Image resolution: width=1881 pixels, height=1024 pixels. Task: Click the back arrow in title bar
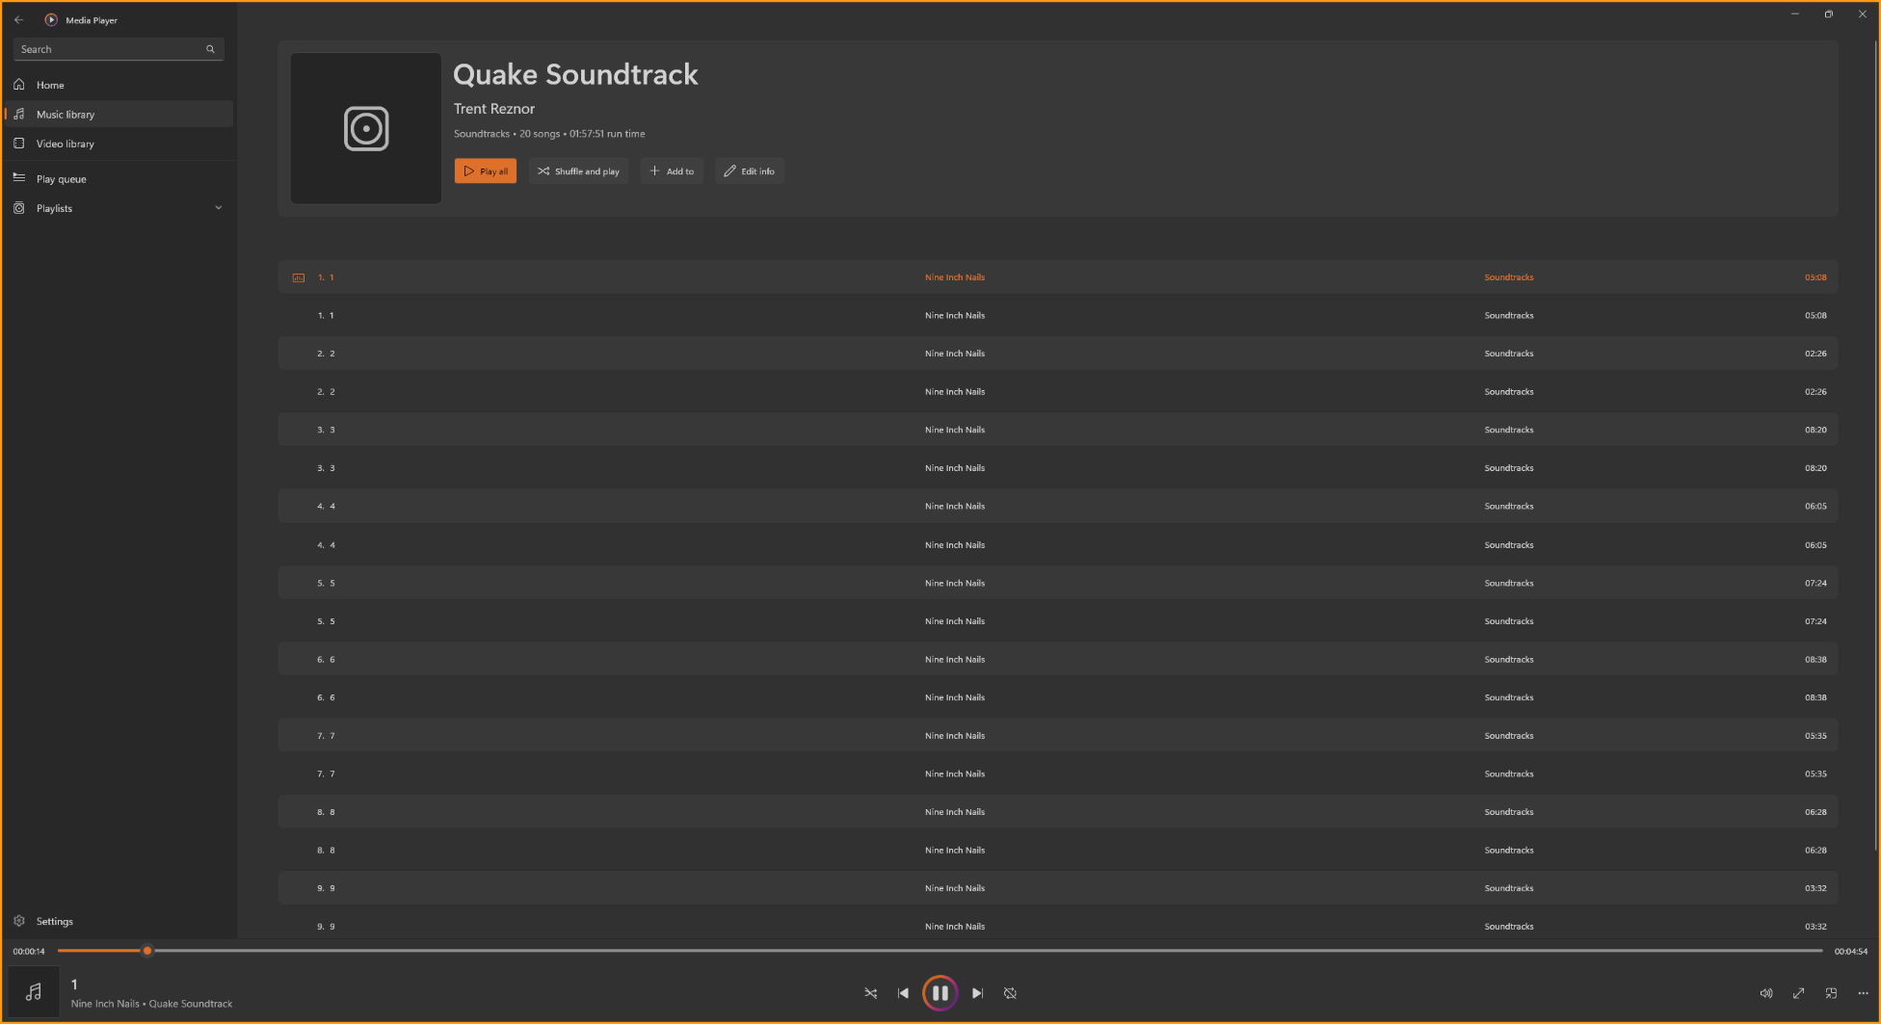(x=19, y=19)
